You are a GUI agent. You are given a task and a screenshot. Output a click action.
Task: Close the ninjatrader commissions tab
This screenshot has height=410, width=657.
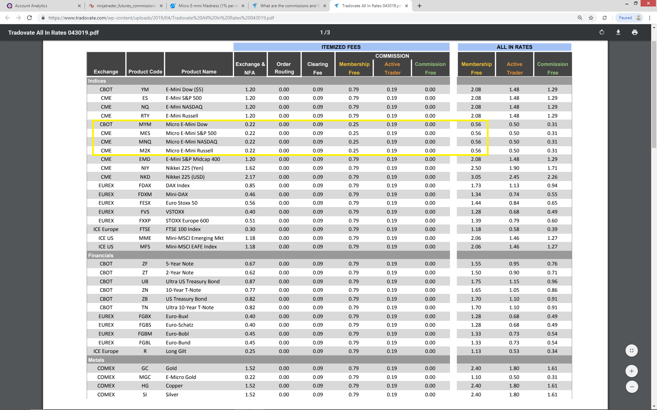tap(161, 6)
